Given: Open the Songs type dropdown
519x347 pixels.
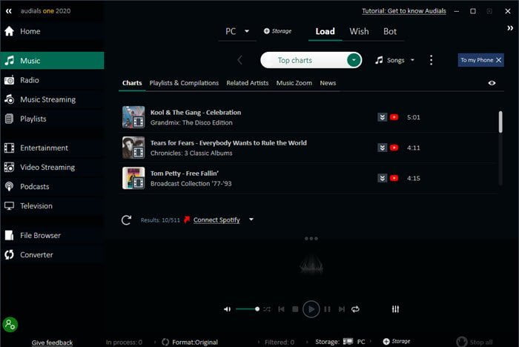Looking at the screenshot, I should [x=395, y=60].
